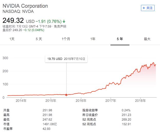Click the 2018年 axis label
This screenshot has width=160, height=135.
click(x=140, y=100)
